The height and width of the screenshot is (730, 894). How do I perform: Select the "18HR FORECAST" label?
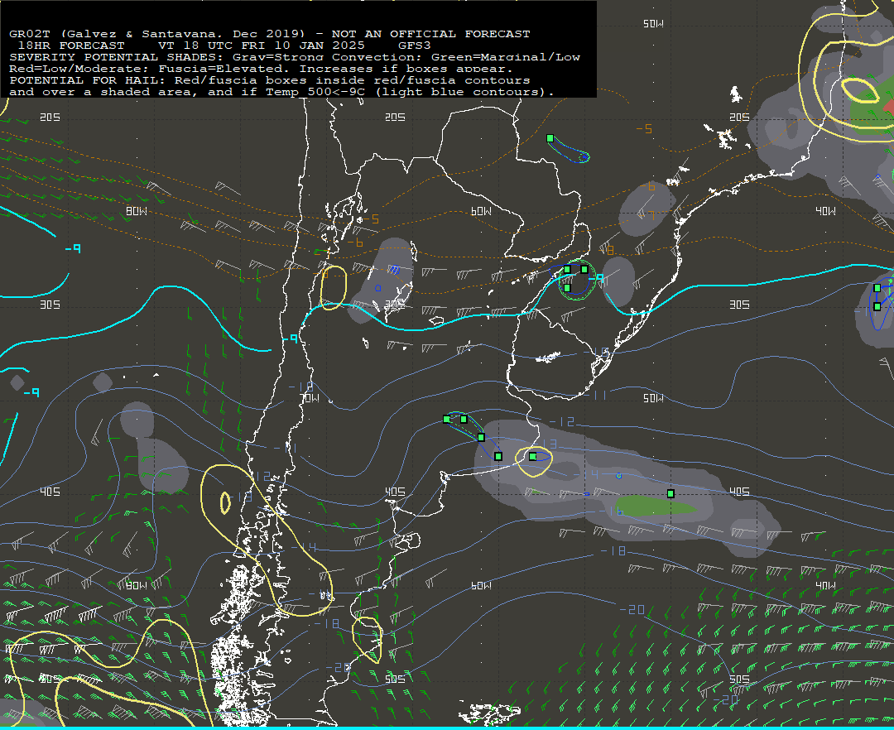point(71,46)
